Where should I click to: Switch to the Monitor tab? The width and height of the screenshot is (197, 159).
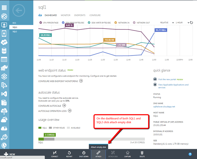pos(65,15)
